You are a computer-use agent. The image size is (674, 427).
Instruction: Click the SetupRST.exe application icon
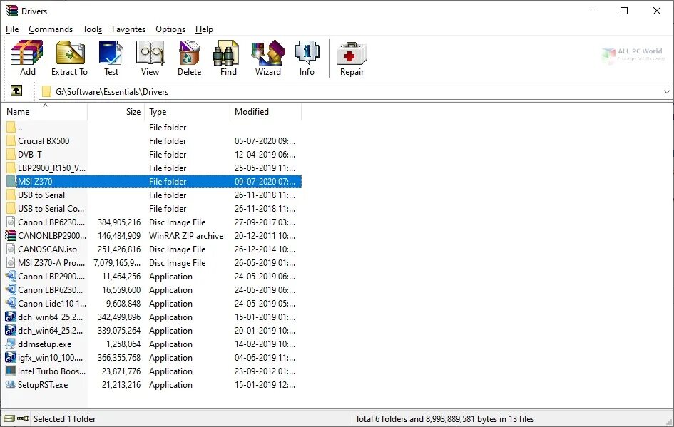click(x=11, y=384)
